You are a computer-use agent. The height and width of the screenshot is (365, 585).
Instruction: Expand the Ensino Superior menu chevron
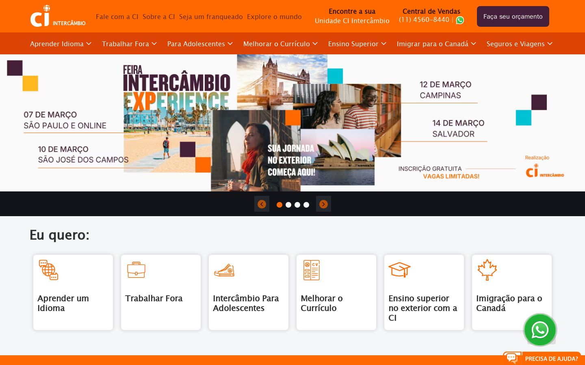click(x=384, y=44)
